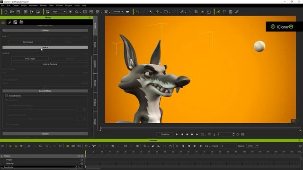
Task: Click the grid icon at viewport bottom-right corner
Action: 294,121
